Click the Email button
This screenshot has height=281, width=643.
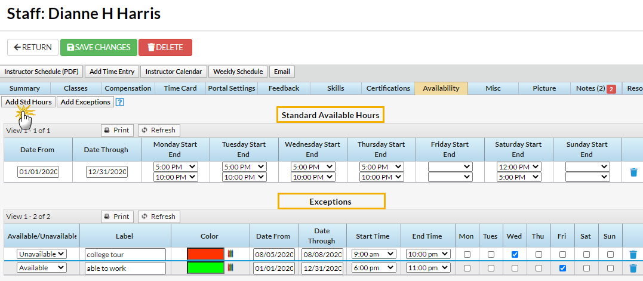282,72
